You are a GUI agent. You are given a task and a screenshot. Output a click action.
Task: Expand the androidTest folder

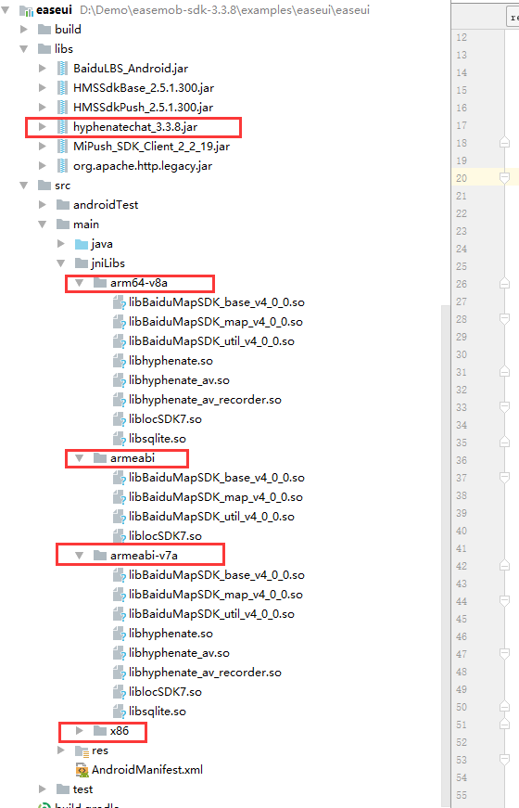click(x=43, y=205)
